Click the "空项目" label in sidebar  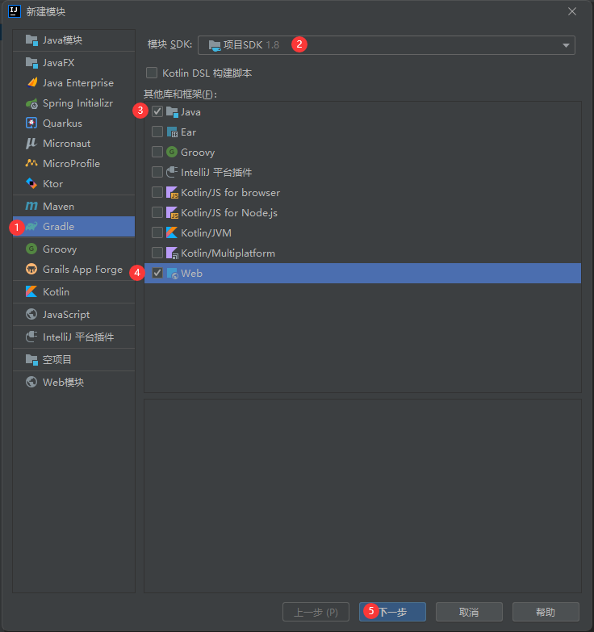(x=56, y=359)
